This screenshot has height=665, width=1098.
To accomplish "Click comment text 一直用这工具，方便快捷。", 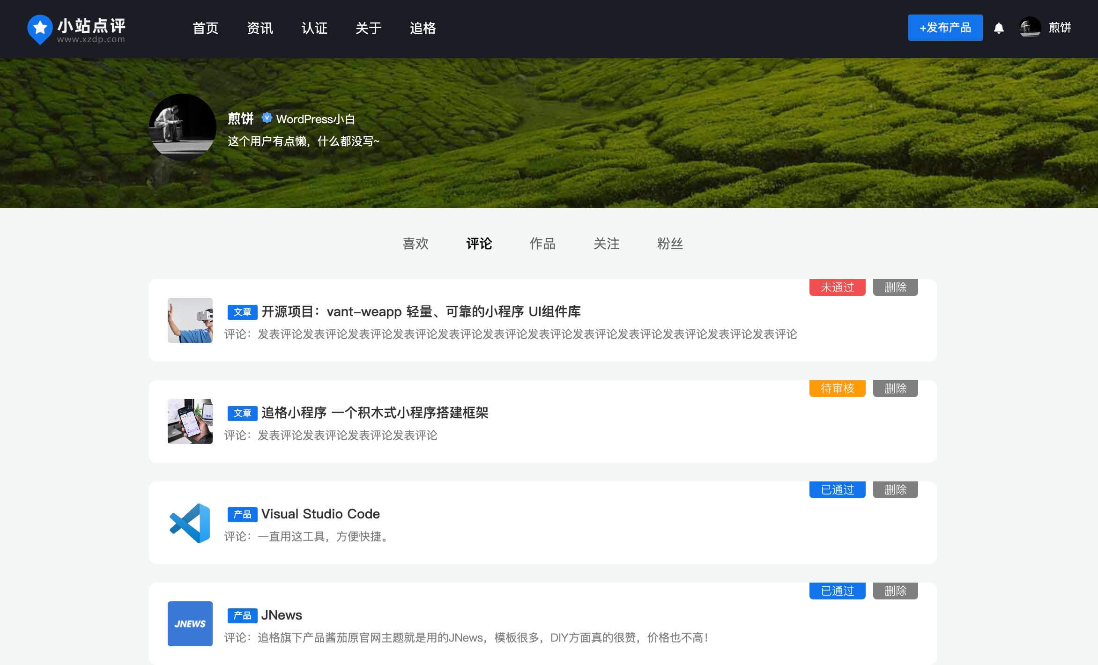I will click(324, 536).
